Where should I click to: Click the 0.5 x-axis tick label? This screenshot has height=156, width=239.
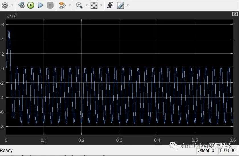click(x=195, y=140)
